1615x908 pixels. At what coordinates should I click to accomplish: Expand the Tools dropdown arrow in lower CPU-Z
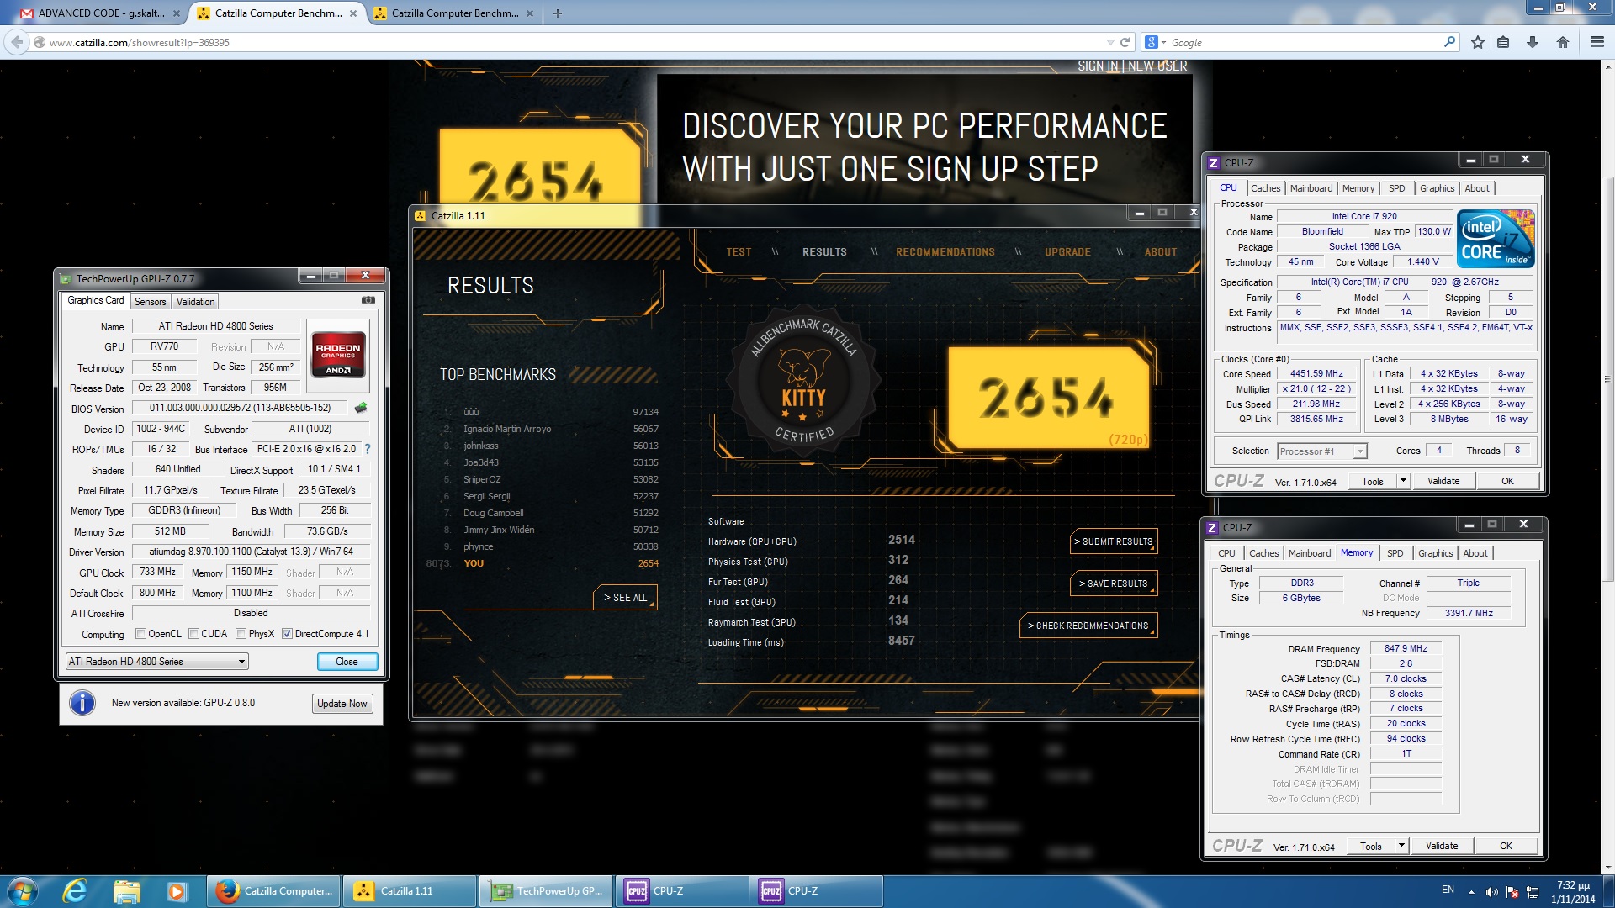click(1401, 846)
